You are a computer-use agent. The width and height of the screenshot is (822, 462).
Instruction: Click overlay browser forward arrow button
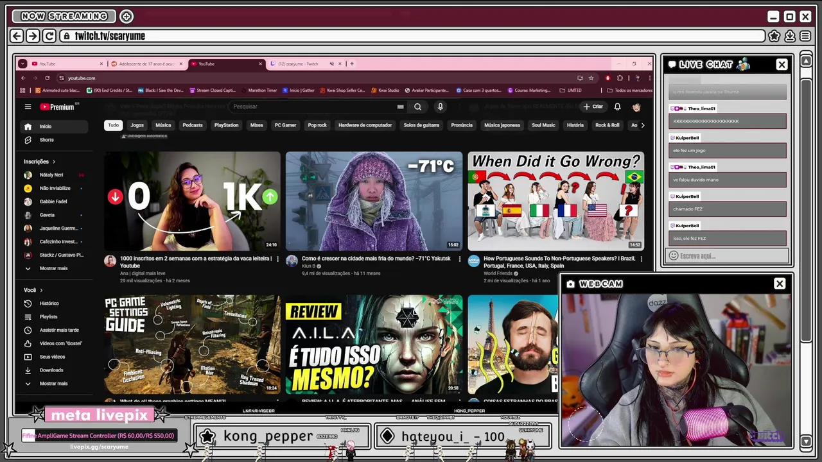[x=33, y=36]
